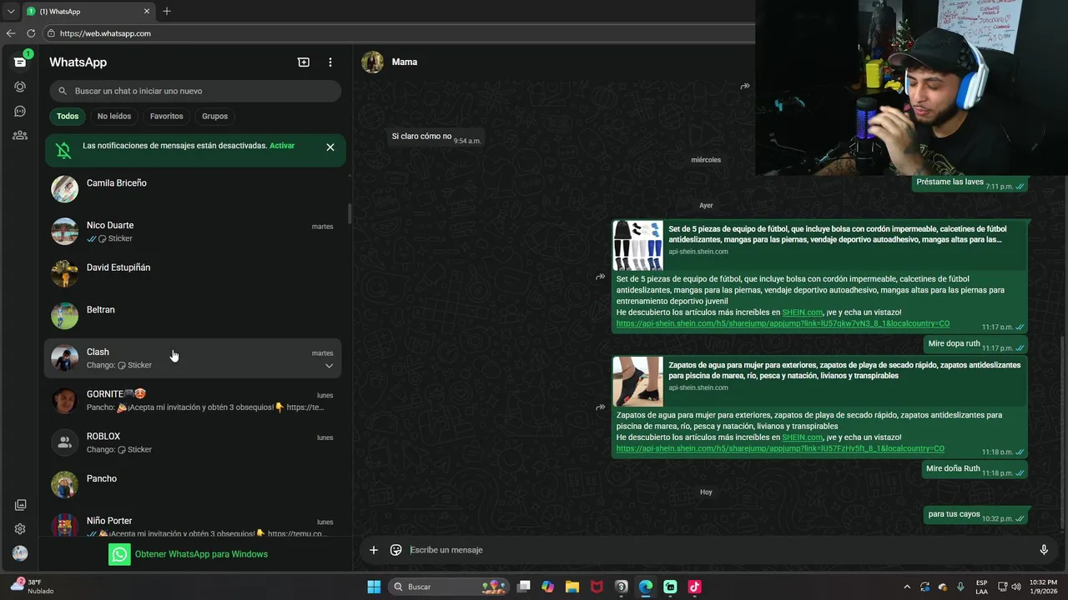Open McAfee from the taskbar
The height and width of the screenshot is (600, 1068).
tap(597, 587)
